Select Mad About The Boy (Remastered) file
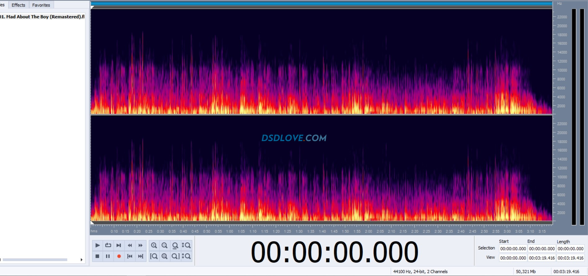Viewport: 588px width, 276px height. [42, 17]
